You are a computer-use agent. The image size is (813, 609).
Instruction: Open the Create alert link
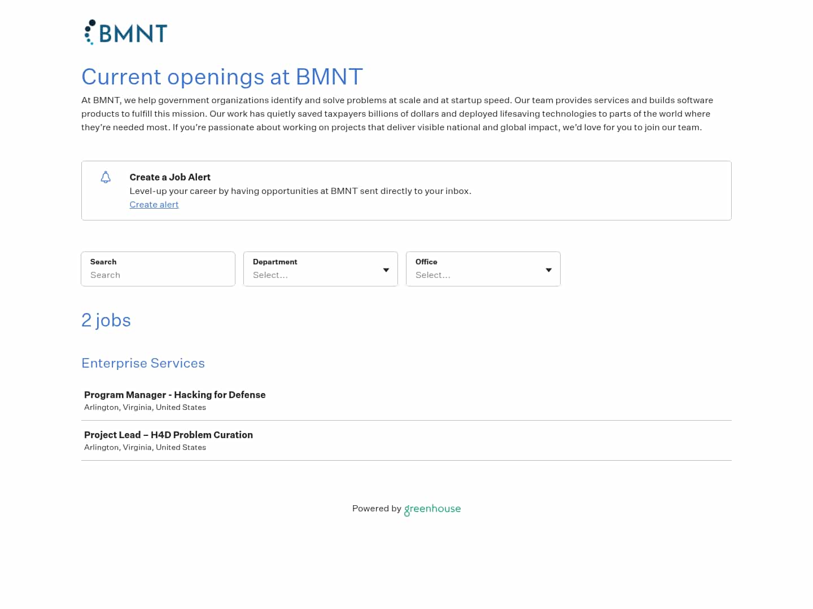pos(154,205)
